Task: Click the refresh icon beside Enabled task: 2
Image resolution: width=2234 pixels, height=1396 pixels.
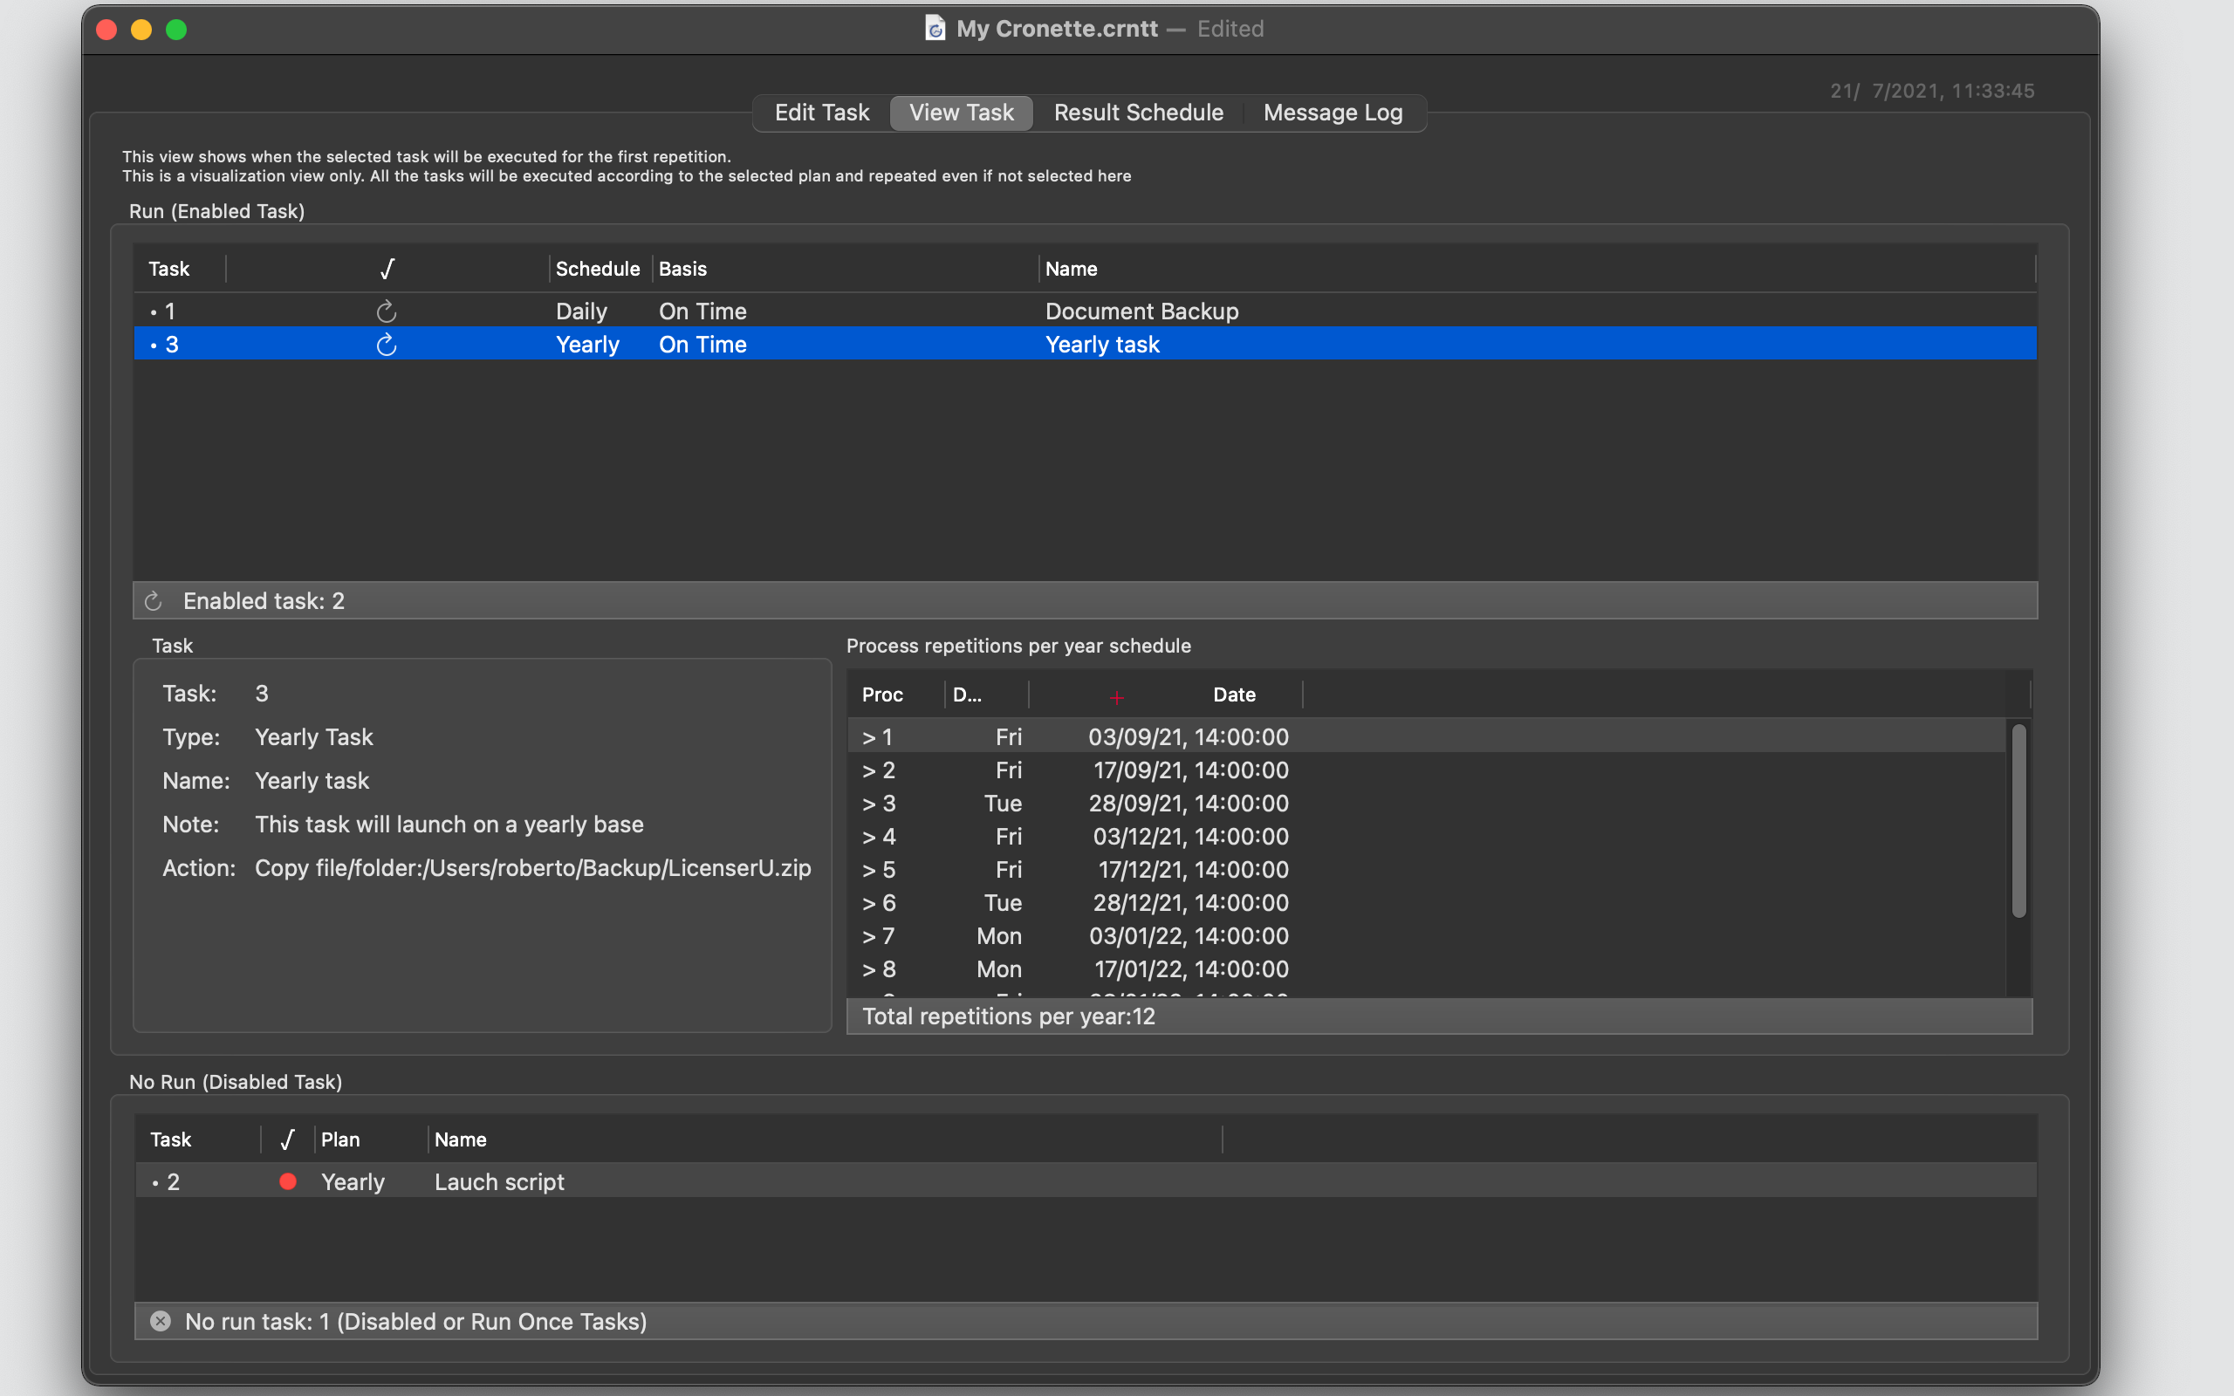Action: (x=154, y=601)
